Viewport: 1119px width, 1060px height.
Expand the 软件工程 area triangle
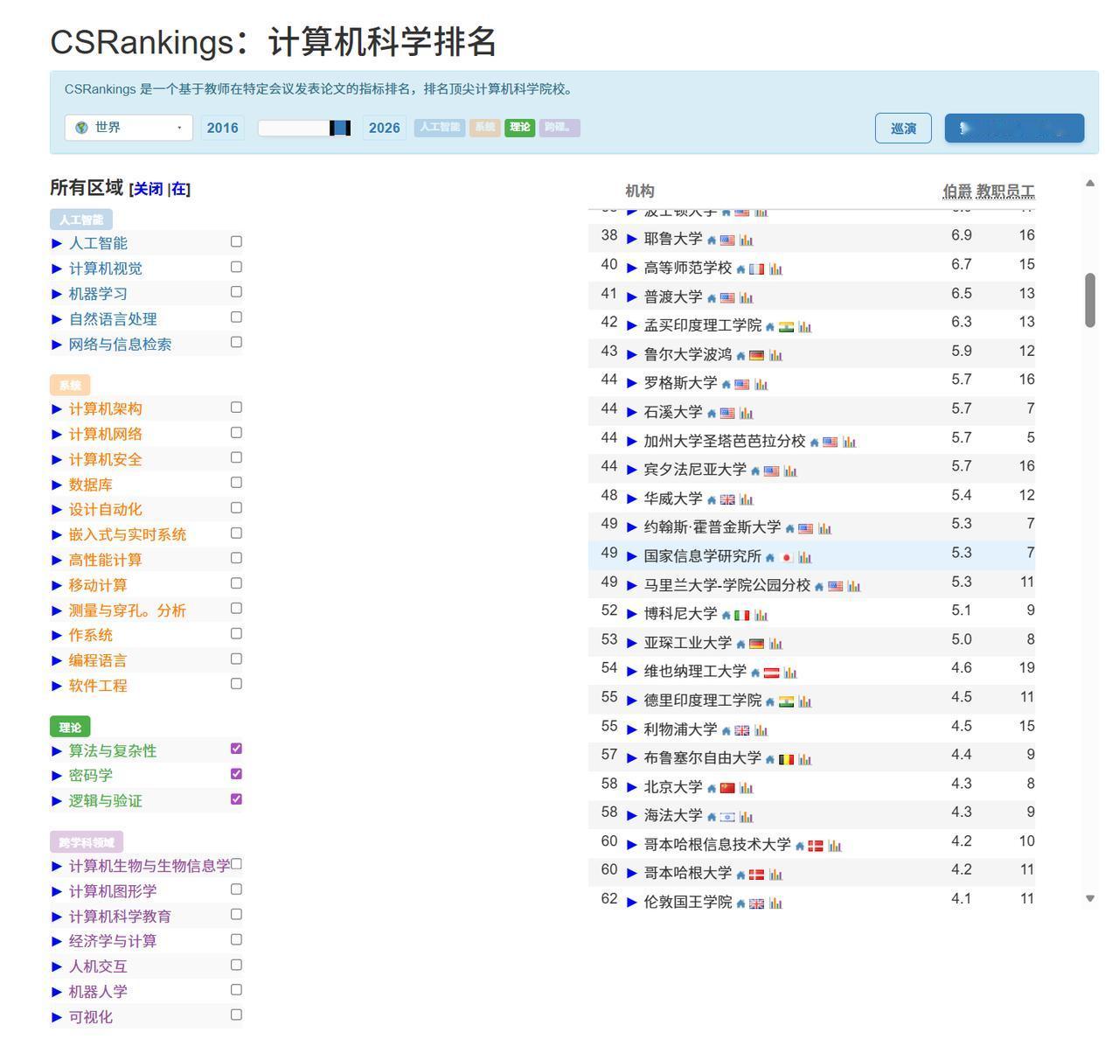coord(57,686)
